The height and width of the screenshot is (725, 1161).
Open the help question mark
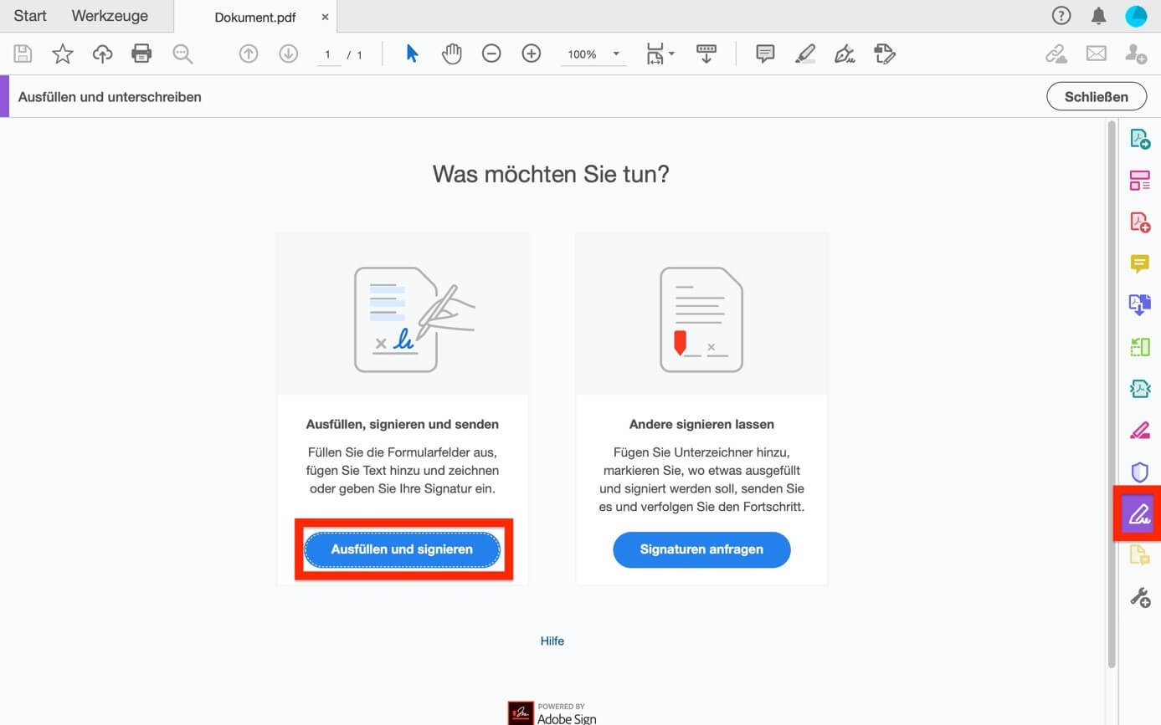1061,16
